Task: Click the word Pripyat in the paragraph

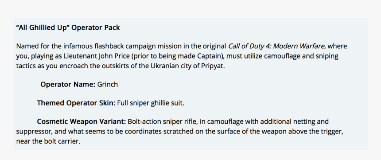Action: 212,66
